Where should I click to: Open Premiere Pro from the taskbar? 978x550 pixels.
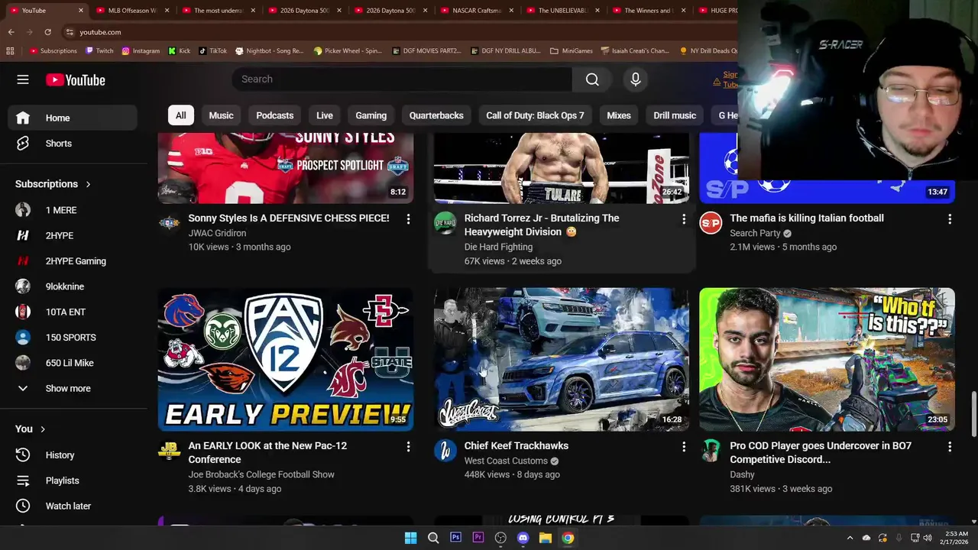click(x=478, y=538)
